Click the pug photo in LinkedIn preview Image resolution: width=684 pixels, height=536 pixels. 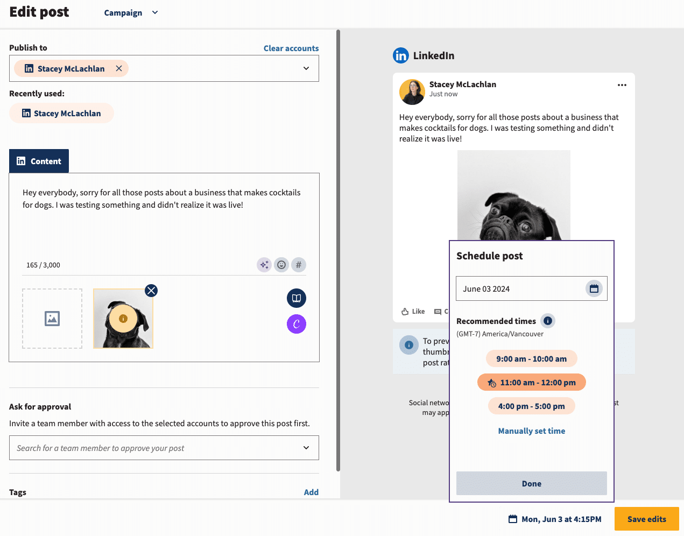(514, 195)
